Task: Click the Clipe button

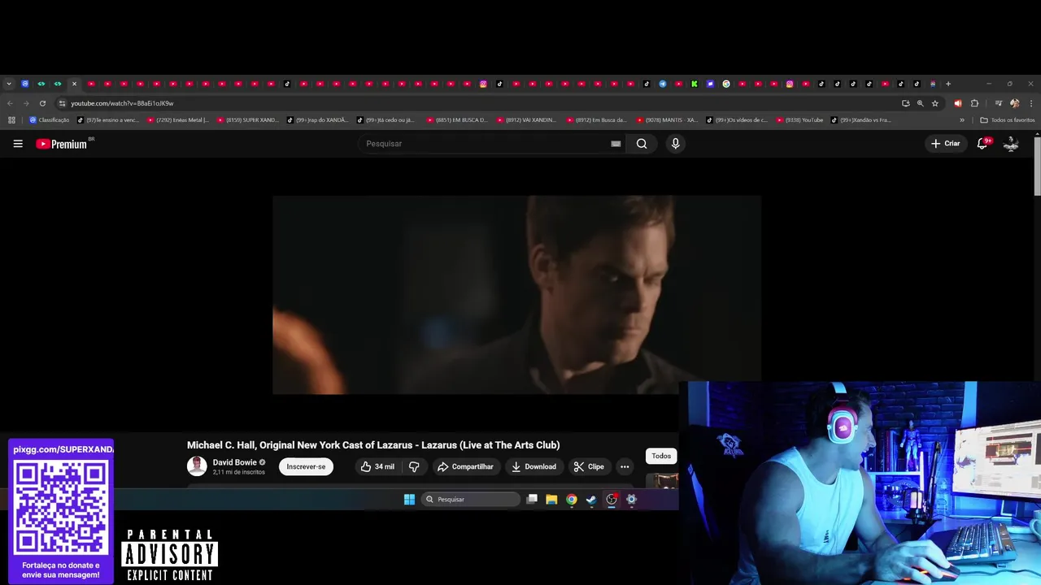Action: pyautogui.click(x=589, y=466)
